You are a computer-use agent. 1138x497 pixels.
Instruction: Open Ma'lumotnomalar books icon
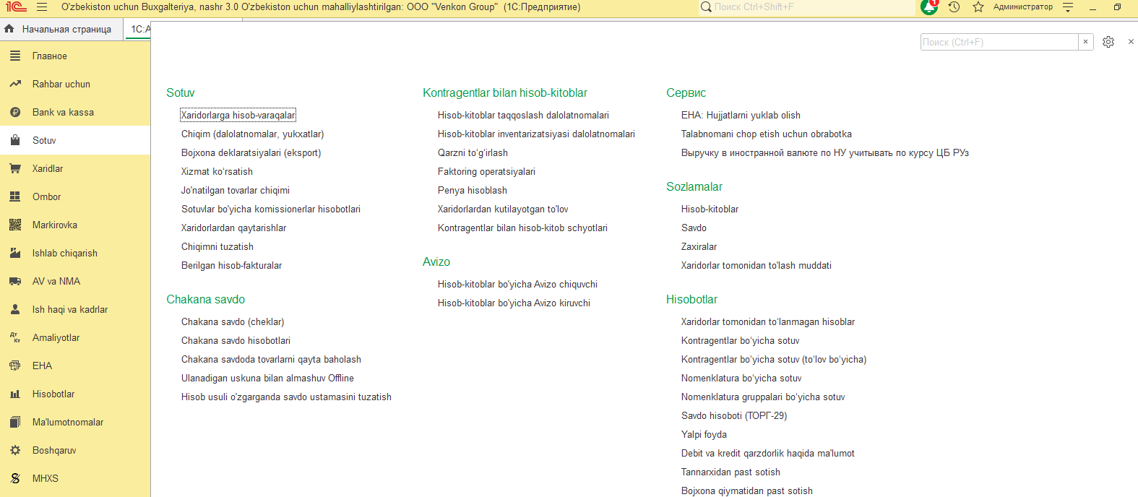[x=15, y=422]
